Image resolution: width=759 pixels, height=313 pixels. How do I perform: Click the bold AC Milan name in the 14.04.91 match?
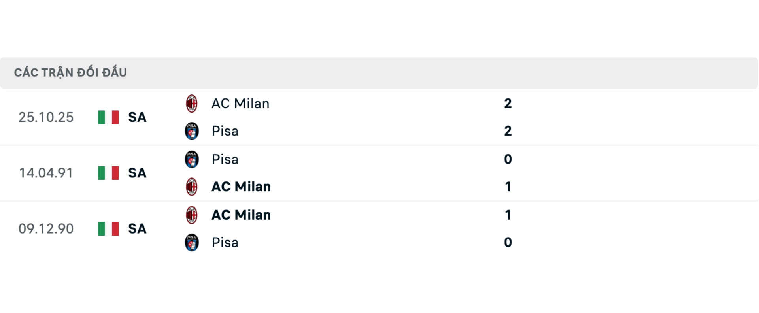point(241,187)
